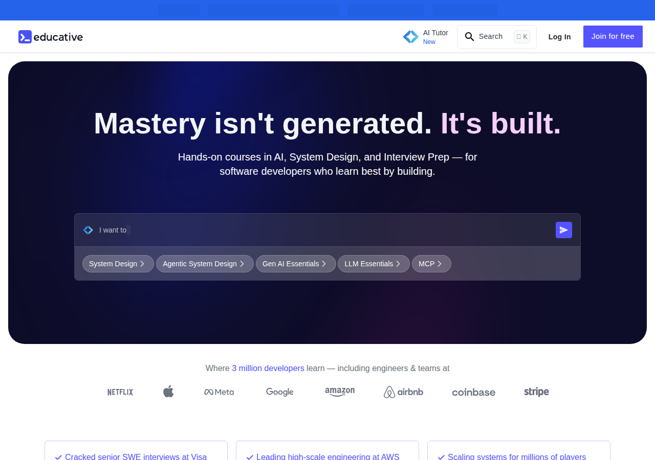Click the Meta logo

[x=219, y=392]
